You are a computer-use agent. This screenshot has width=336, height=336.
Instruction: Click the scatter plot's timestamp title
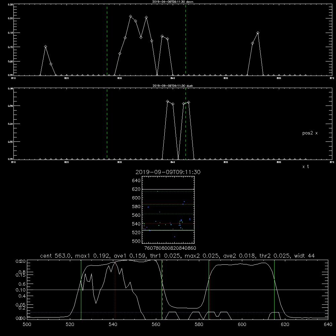[x=168, y=172]
